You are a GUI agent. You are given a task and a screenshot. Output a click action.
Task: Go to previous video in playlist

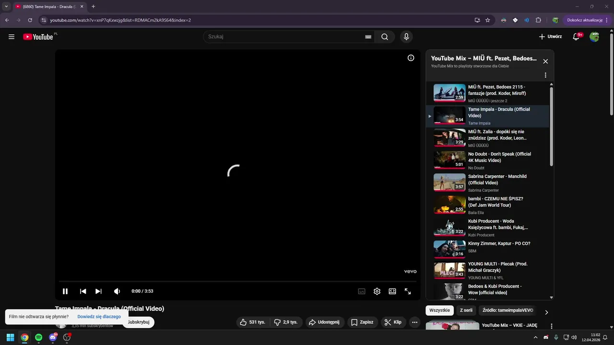pos(83,291)
